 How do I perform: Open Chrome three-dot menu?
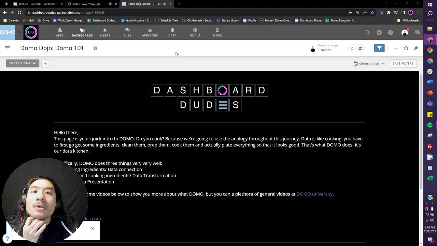point(418,13)
